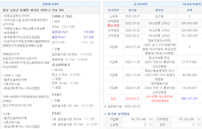Screen dimensions: 202x129
Task: Click the red 말소기준 marker
Action: pyautogui.click(x=113, y=25)
